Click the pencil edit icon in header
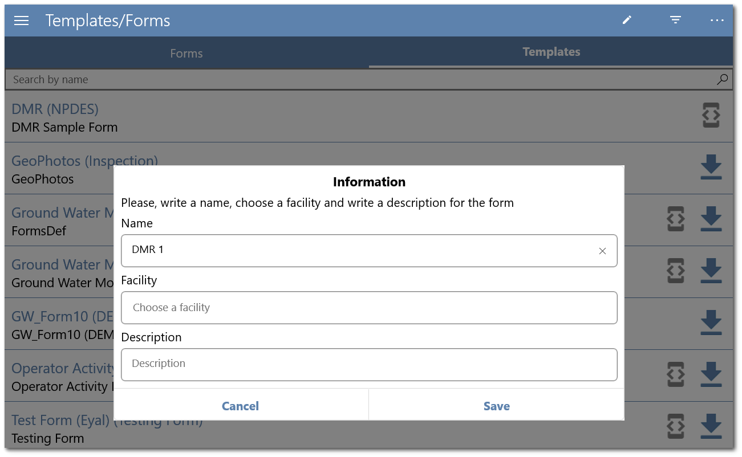Image resolution: width=742 pixels, height=457 pixels. point(627,20)
